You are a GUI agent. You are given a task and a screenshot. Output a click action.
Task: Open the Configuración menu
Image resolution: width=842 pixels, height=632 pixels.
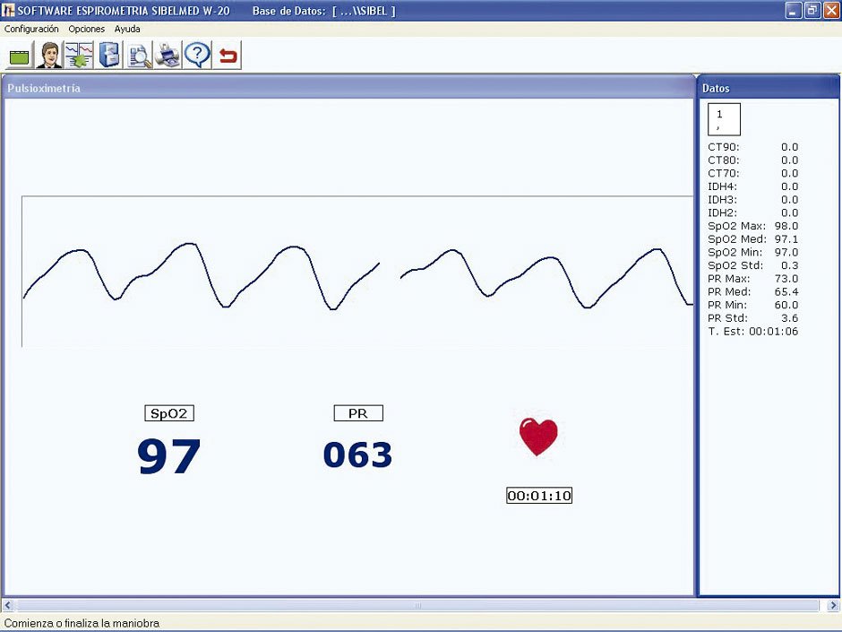coord(31,29)
